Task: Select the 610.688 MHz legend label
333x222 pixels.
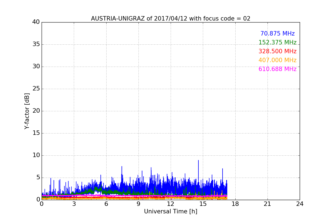Action: [x=277, y=69]
